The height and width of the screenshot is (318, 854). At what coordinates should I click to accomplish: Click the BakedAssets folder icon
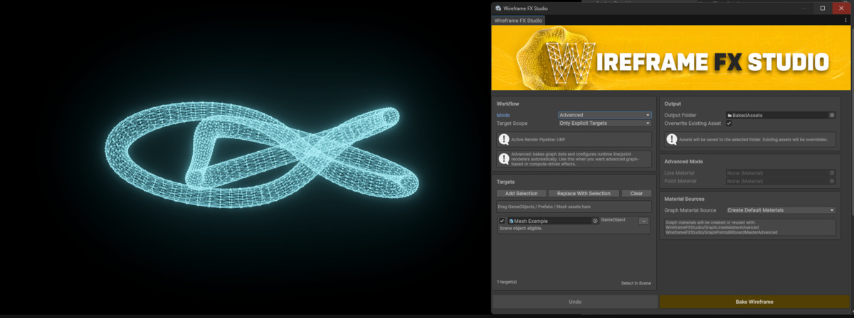click(729, 115)
